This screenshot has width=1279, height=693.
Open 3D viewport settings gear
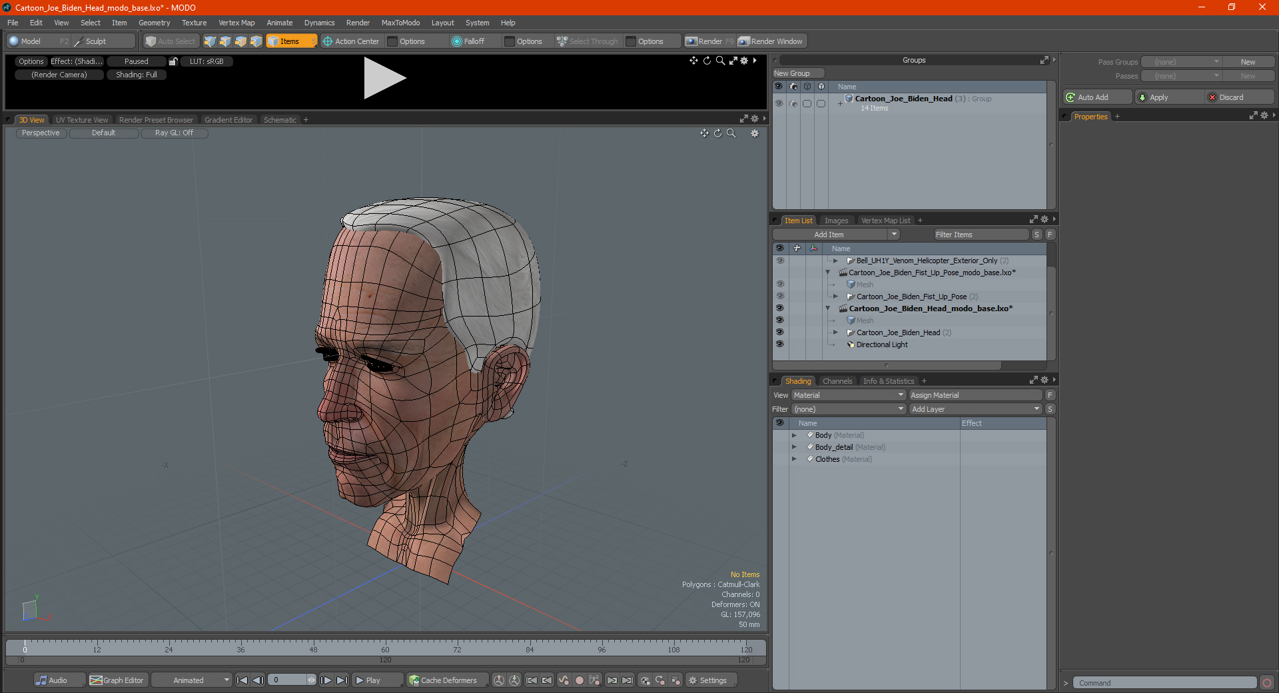click(x=755, y=133)
